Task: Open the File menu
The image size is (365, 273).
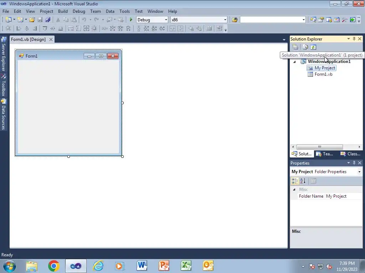Action: [x=6, y=11]
